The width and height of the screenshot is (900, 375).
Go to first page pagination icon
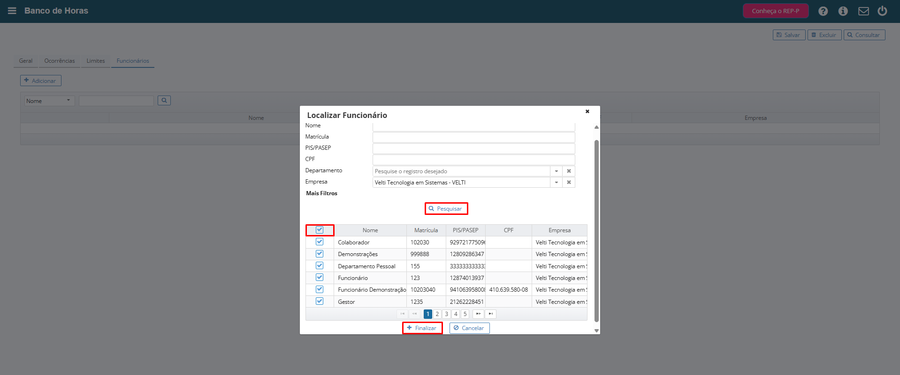(402, 314)
